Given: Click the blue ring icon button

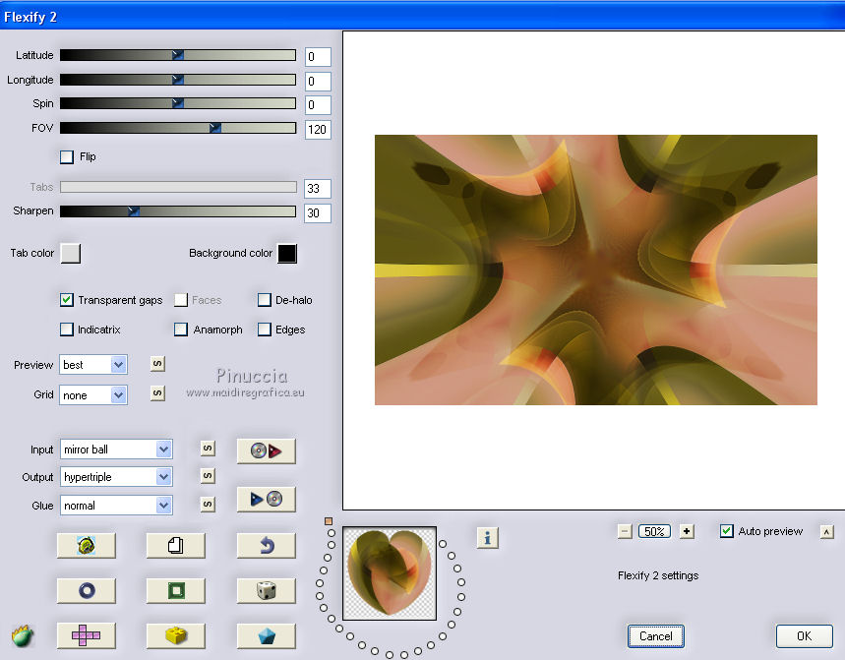Looking at the screenshot, I should coord(87,590).
